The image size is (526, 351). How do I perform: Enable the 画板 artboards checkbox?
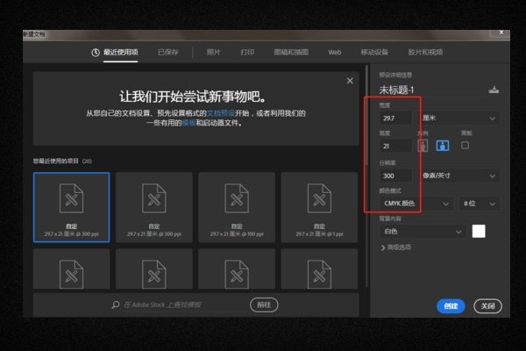point(465,145)
